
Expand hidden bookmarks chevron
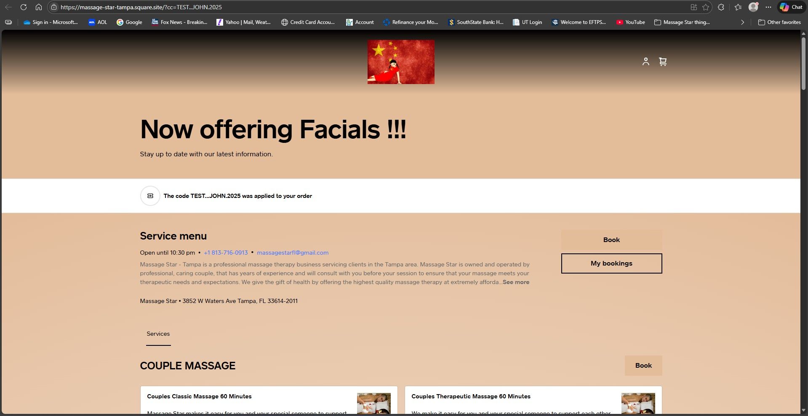pyautogui.click(x=742, y=22)
